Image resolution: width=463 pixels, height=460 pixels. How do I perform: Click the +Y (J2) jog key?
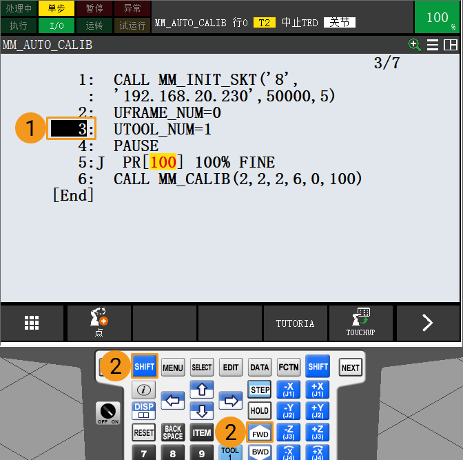pos(318,411)
